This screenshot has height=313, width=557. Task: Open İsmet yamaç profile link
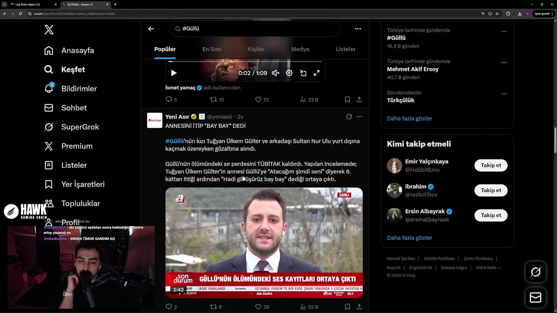[181, 87]
